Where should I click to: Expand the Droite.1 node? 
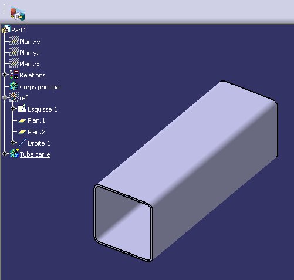pos(13,143)
